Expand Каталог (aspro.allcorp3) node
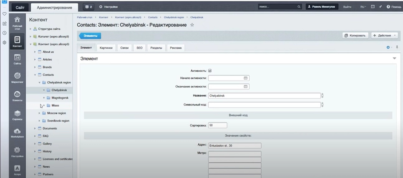Screen dimensions: 403x178 [x=31, y=37]
